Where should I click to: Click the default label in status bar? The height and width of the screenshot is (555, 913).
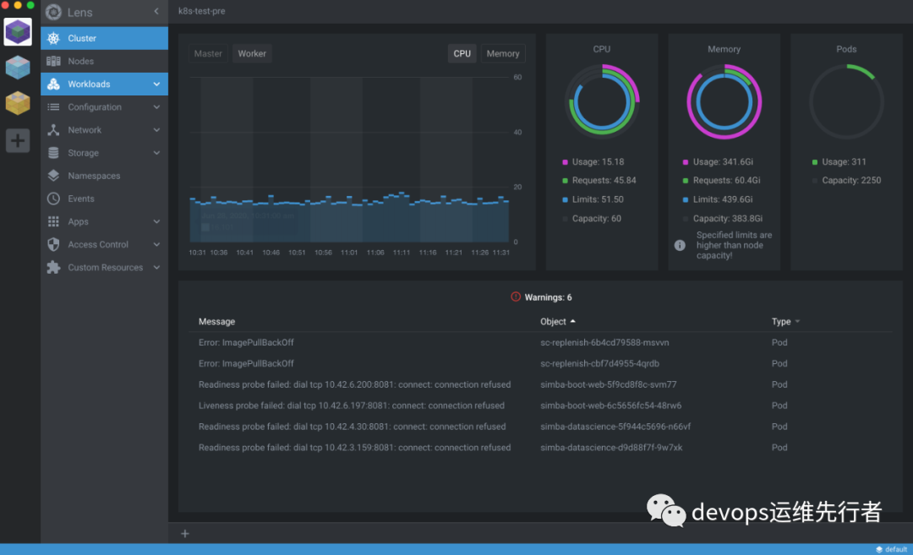pyautogui.click(x=895, y=549)
